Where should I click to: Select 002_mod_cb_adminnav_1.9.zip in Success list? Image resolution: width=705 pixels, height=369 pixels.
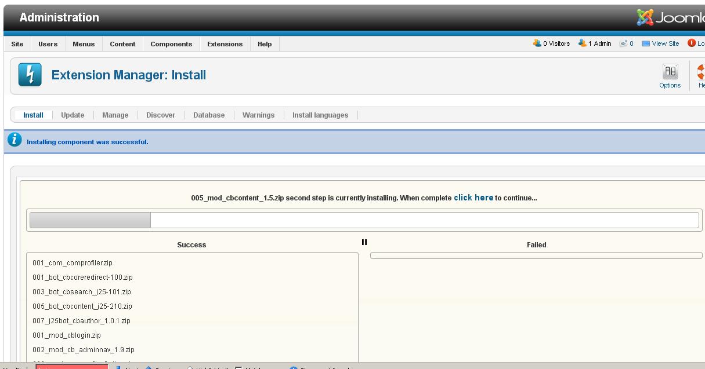(84, 350)
